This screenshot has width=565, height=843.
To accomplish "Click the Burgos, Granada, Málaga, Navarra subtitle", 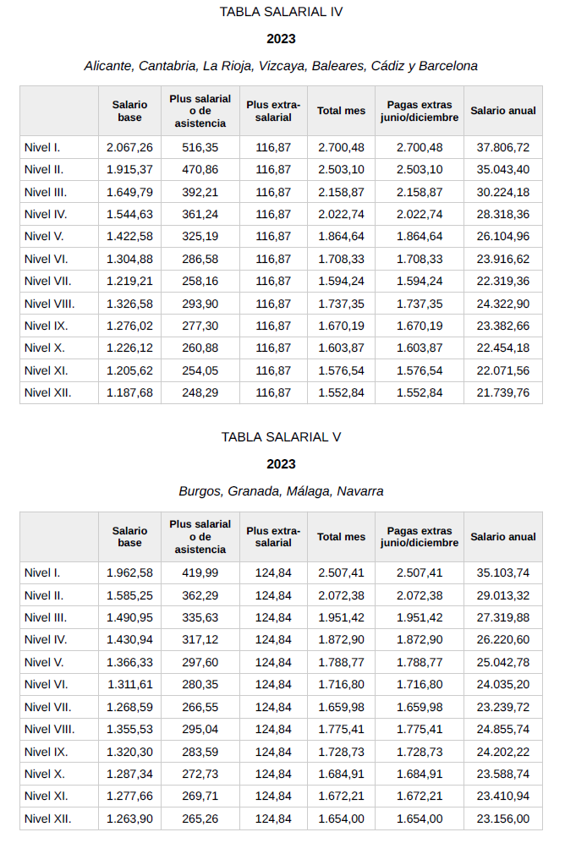I will pos(281,491).
